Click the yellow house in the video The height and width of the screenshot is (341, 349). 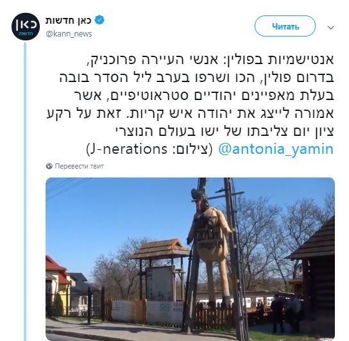(x=56, y=281)
